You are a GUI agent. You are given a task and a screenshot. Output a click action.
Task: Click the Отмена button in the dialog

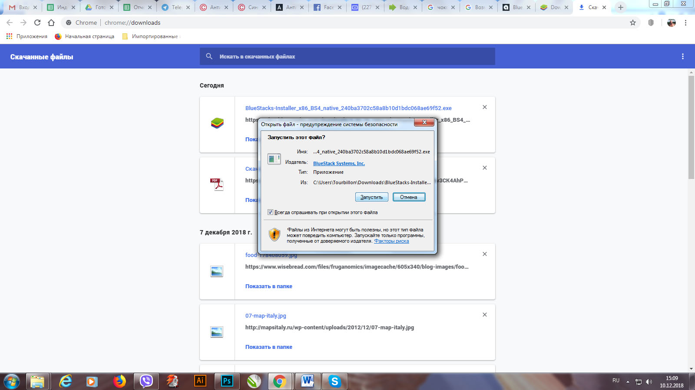(x=409, y=197)
